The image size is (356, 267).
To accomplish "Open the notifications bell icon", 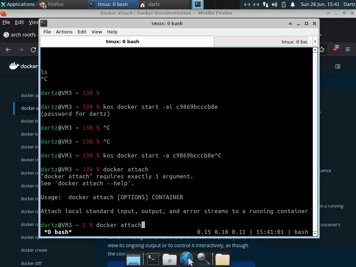I will [x=293, y=4].
